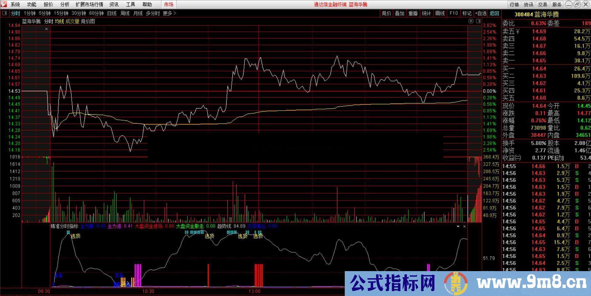Toggle the right info panel icon
The height and width of the screenshot is (296, 591).
(x=478, y=21)
